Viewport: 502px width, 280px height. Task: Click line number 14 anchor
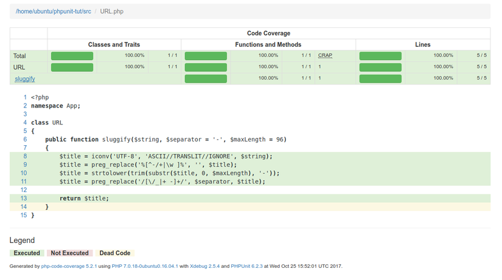pos(24,207)
